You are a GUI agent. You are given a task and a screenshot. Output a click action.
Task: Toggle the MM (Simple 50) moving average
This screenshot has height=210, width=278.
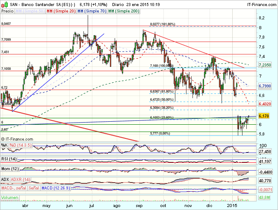tap(30, 11)
